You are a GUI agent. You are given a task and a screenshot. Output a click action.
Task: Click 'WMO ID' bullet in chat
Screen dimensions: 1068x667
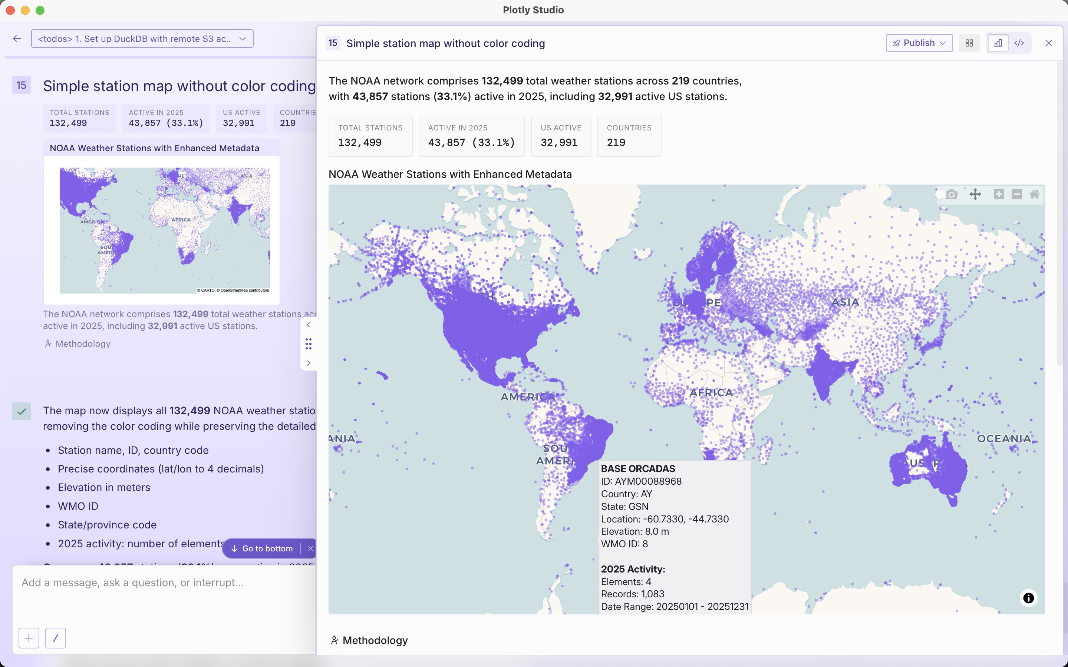78,506
